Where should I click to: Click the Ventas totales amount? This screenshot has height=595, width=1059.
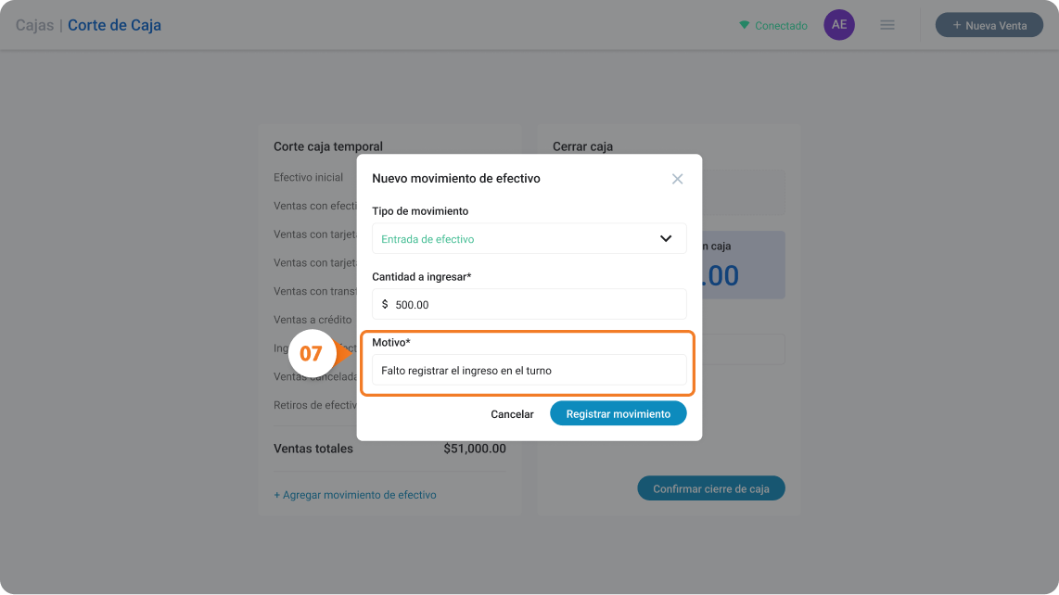coord(475,449)
